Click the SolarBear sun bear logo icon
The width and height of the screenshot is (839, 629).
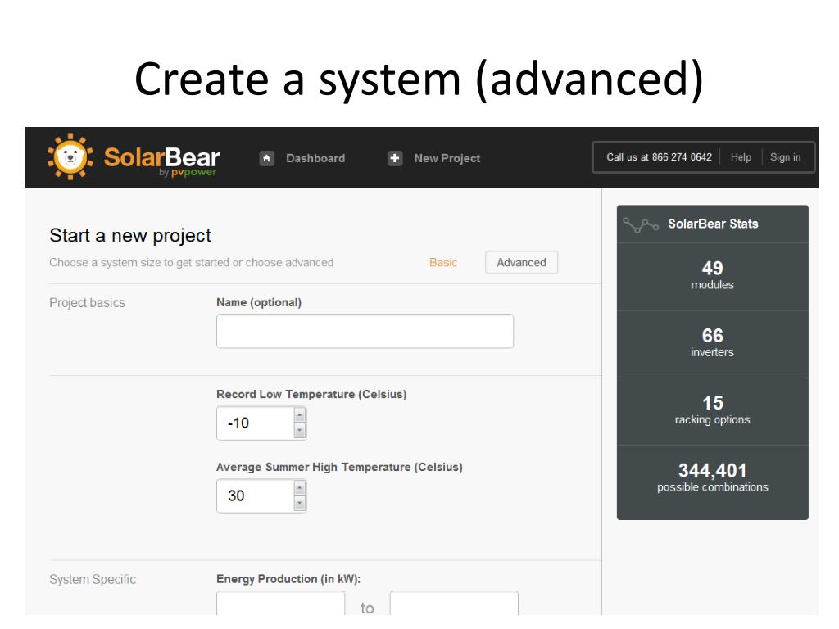coord(70,156)
